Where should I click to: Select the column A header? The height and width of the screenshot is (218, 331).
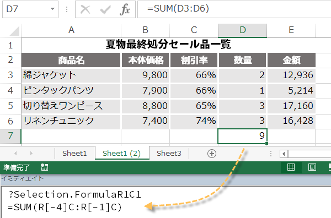[x=71, y=30]
